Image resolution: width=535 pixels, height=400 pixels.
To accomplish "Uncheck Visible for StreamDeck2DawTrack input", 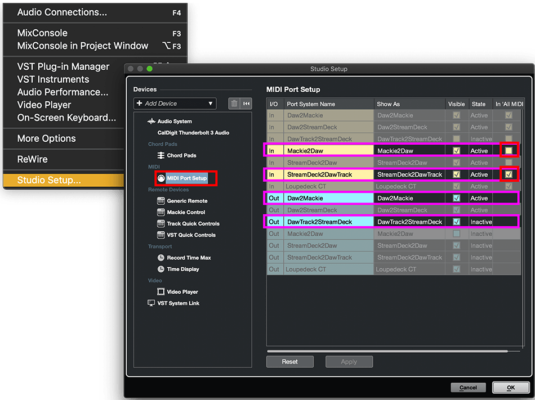I will [x=457, y=174].
